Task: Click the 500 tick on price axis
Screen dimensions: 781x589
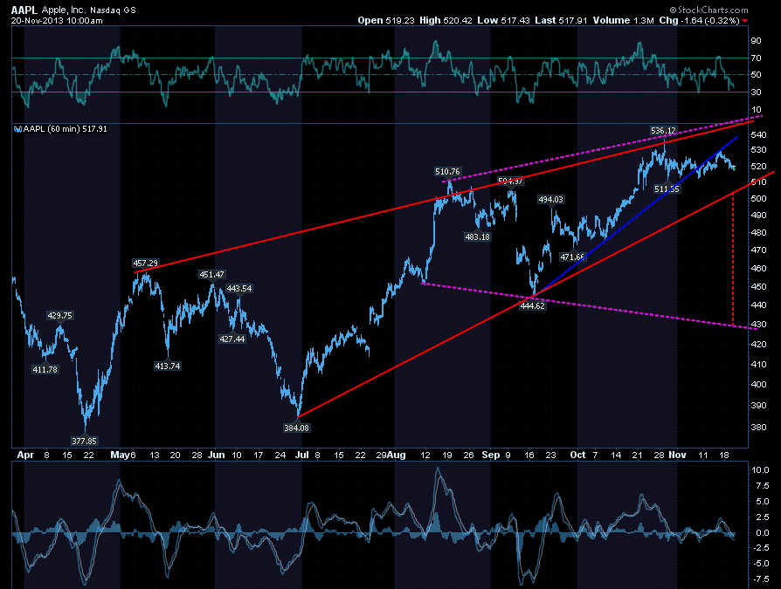Action: point(758,198)
